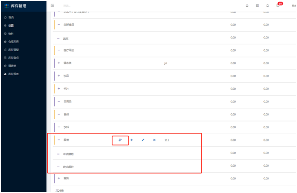Toggle the sidebar collapse hamburger icon
Viewport: 297px width, 193px height.
(x=53, y=5)
